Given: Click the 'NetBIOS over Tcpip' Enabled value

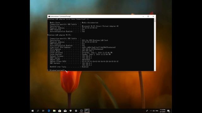Looking at the screenshot, I should click(85, 67).
